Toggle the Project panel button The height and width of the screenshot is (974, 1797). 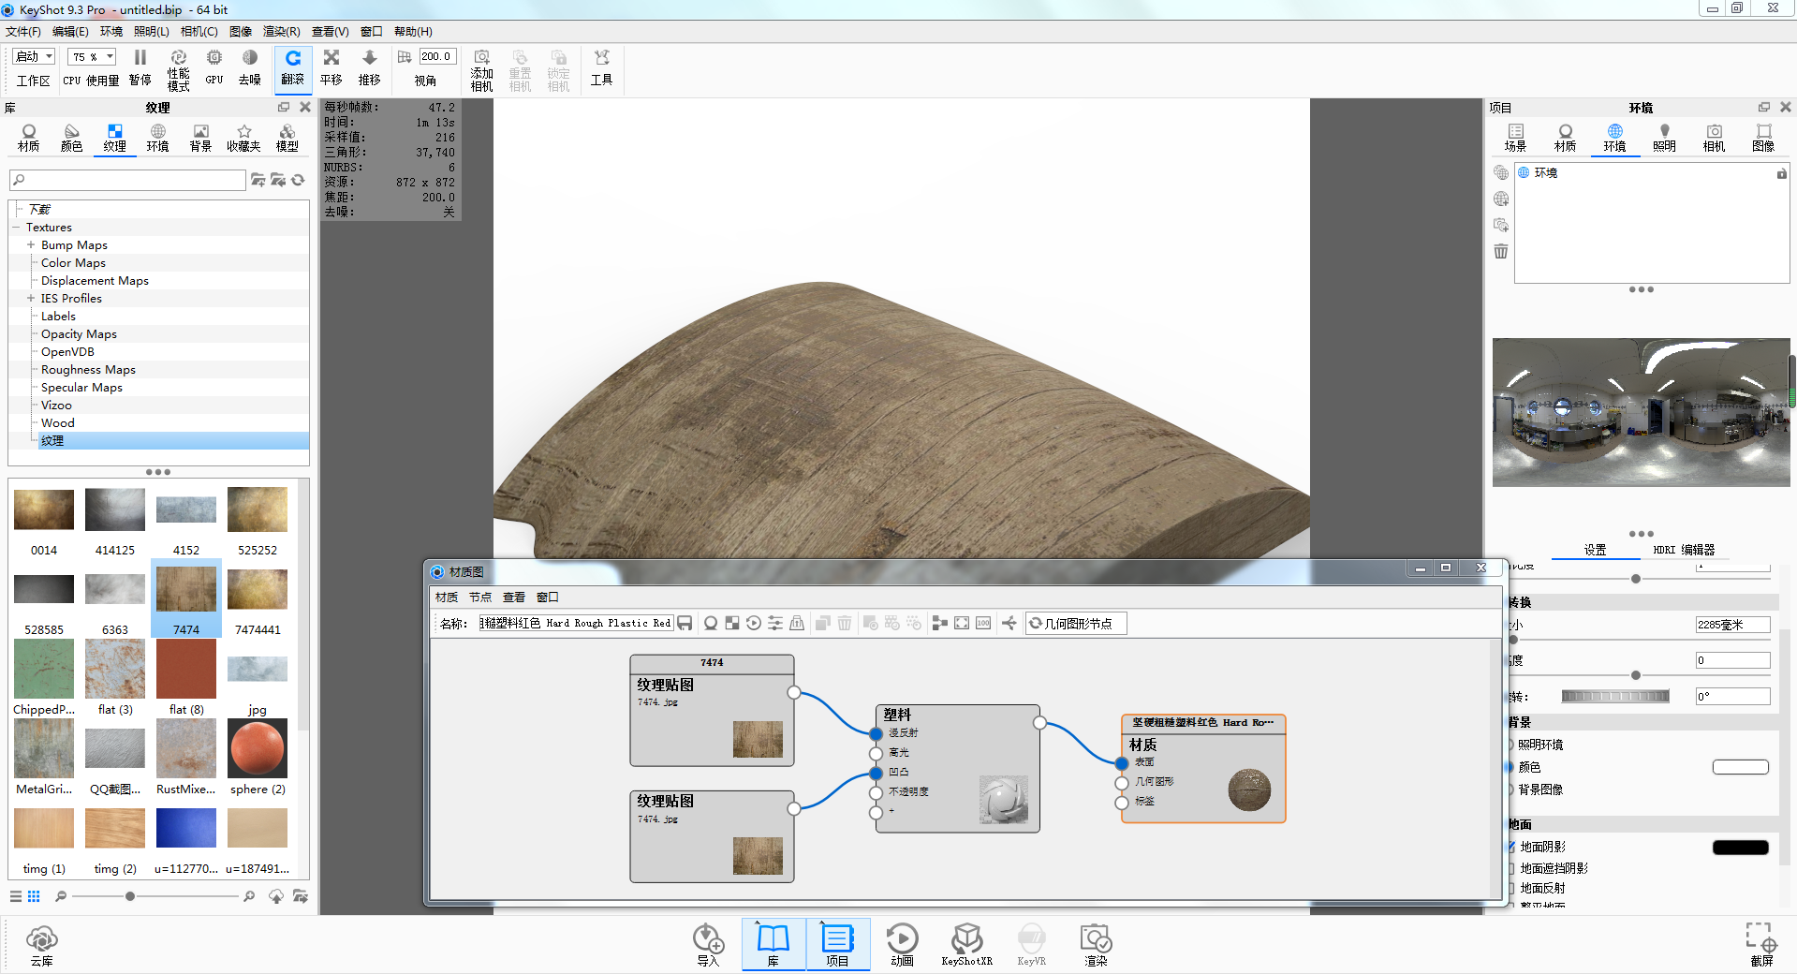coord(837,944)
